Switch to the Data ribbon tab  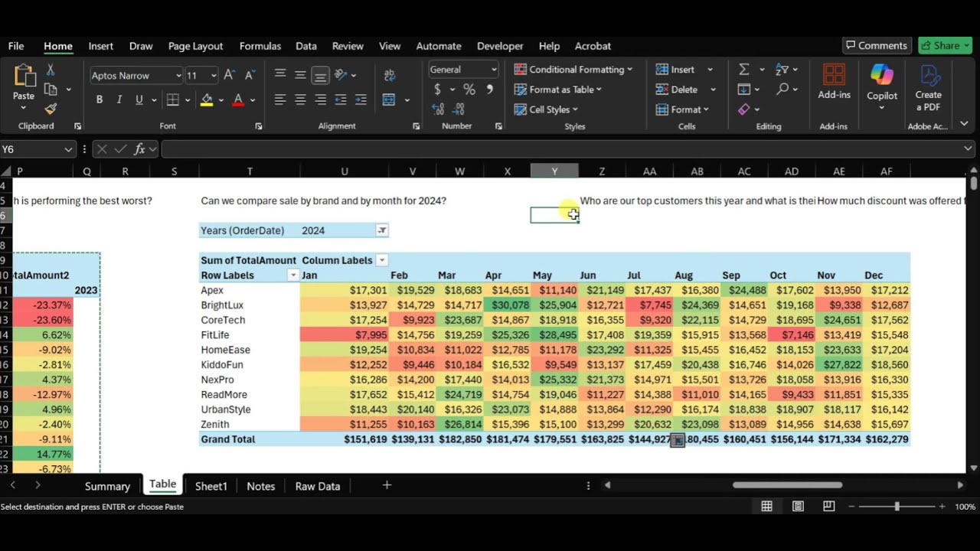[x=306, y=46]
